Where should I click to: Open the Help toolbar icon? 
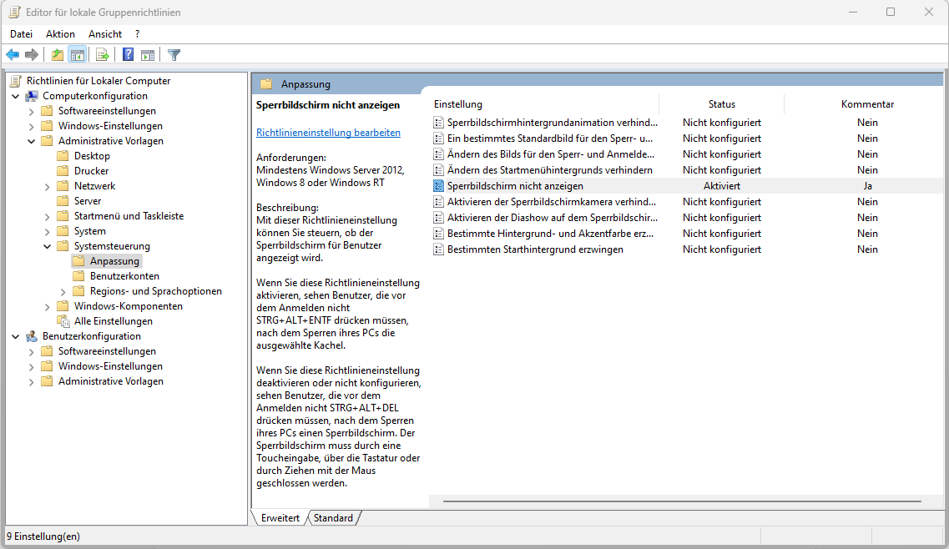click(x=128, y=55)
